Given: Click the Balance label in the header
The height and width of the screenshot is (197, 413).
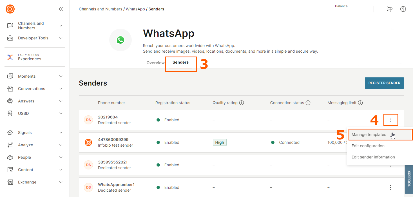Looking at the screenshot, I should click(x=341, y=6).
